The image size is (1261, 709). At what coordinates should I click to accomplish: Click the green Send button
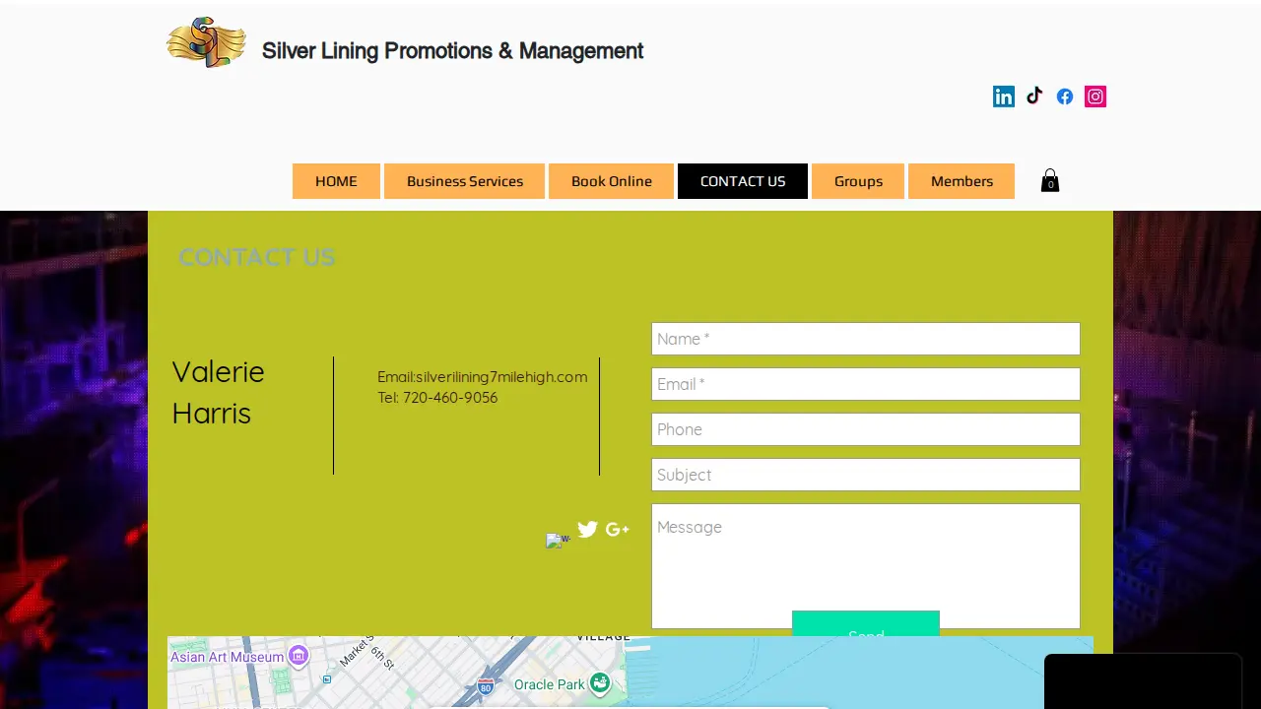pos(866,623)
